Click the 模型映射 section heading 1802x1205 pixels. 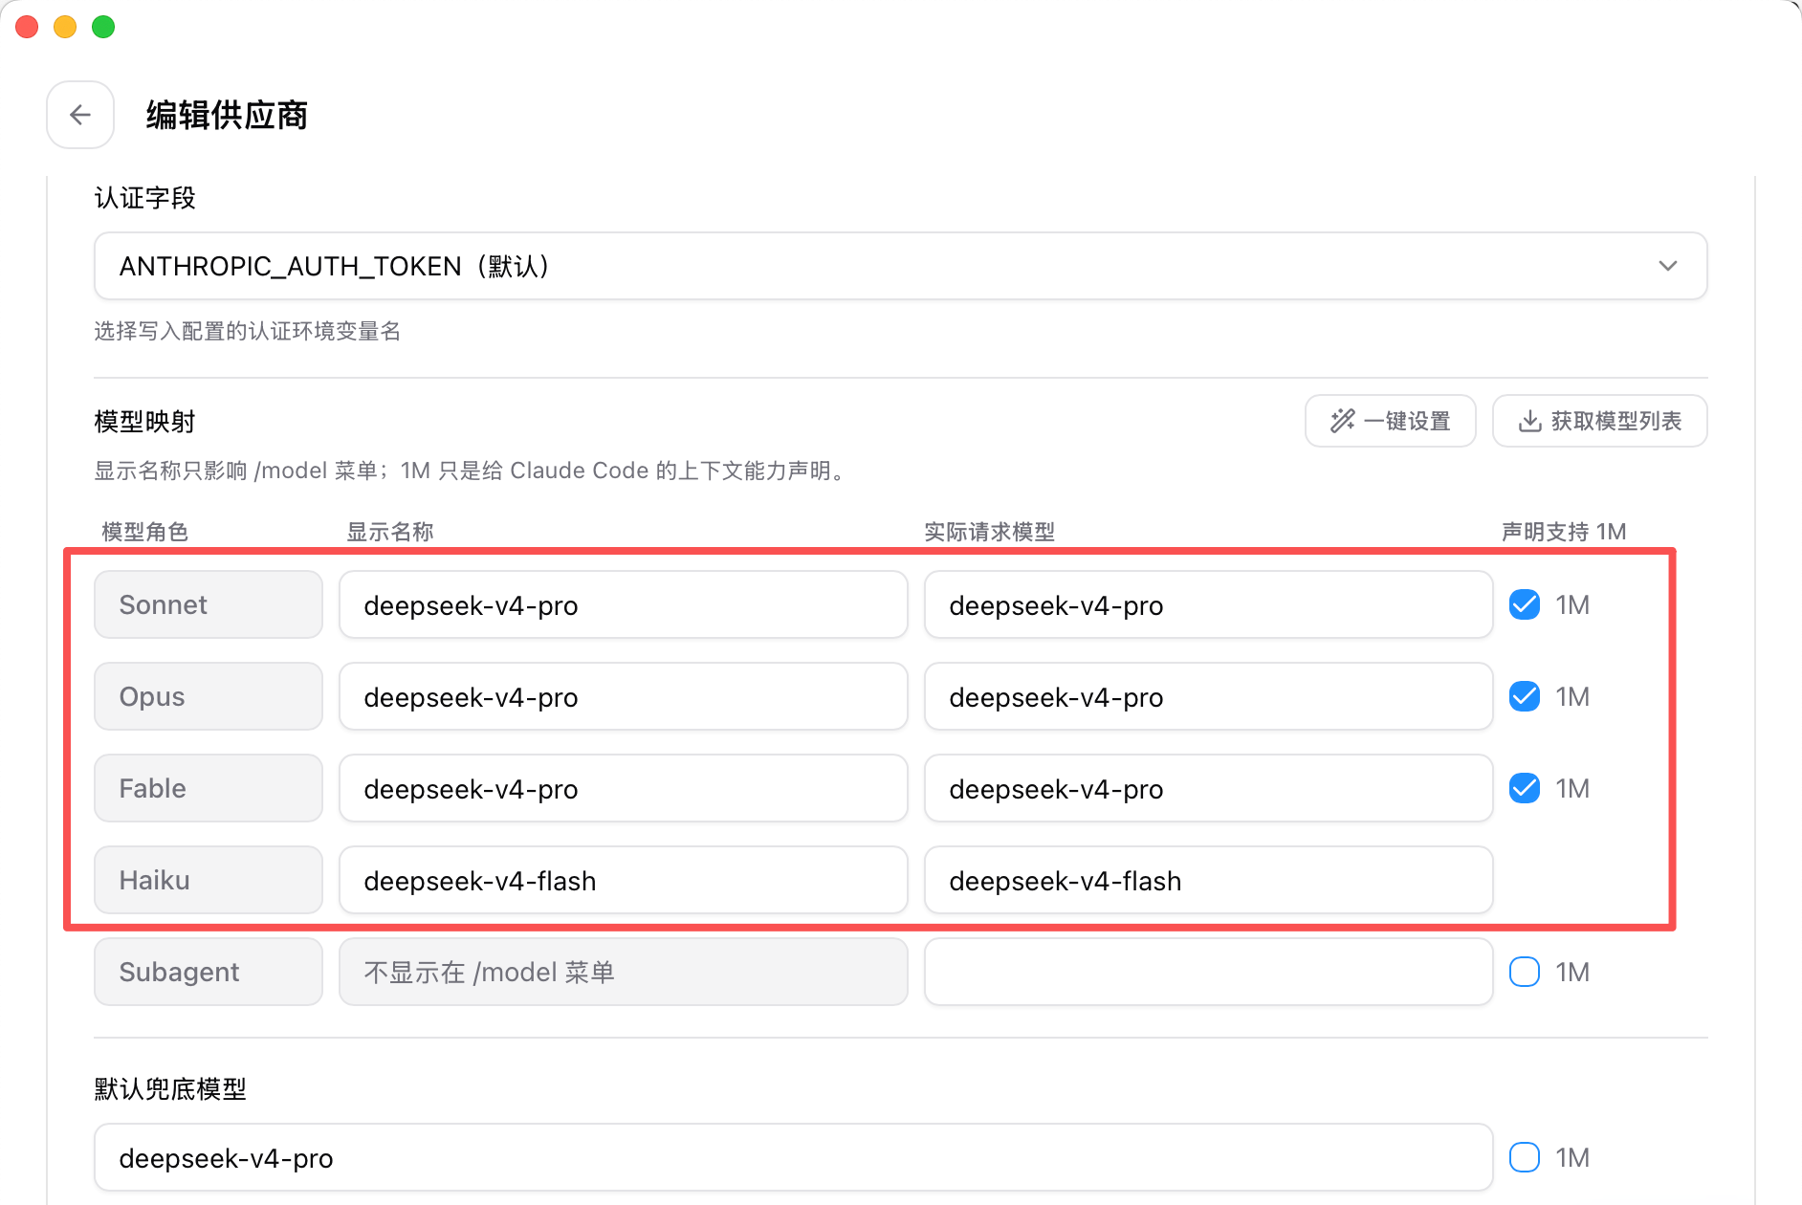(x=144, y=421)
